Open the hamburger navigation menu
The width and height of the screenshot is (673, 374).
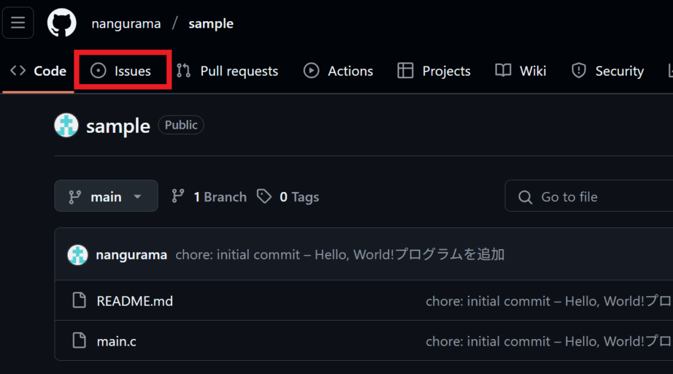click(18, 23)
